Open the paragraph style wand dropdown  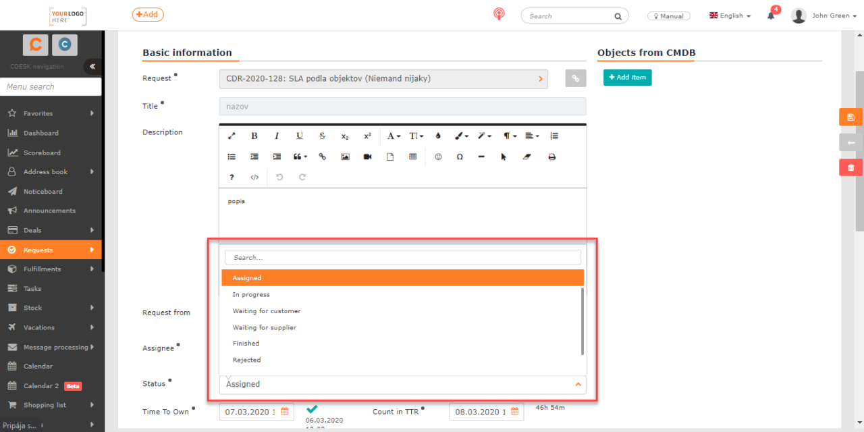[x=485, y=136]
